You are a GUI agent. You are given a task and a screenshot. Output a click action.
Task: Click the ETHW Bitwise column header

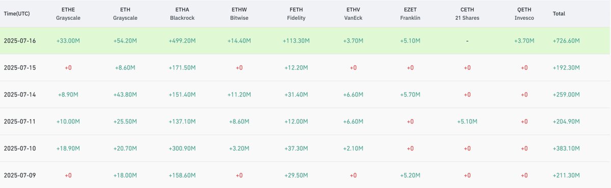point(240,14)
